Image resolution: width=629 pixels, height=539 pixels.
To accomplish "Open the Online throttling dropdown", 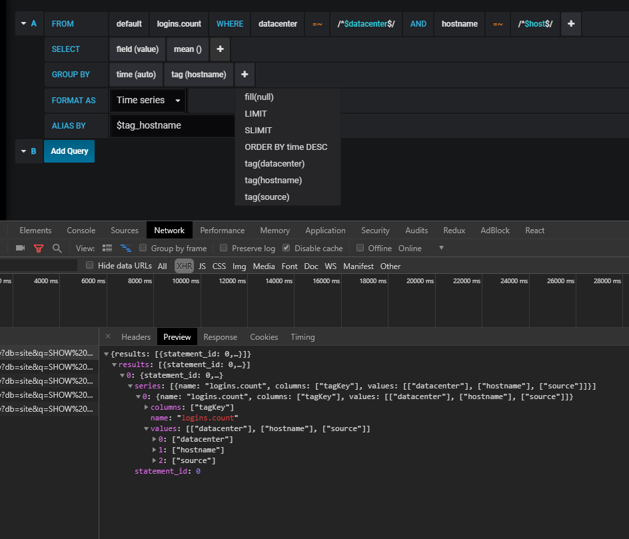I will point(440,248).
